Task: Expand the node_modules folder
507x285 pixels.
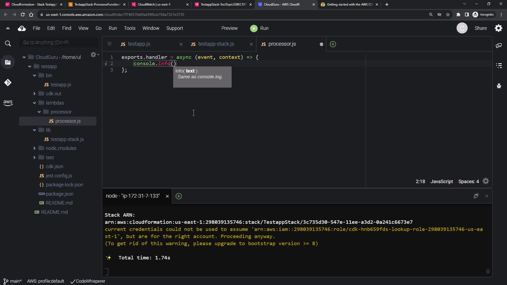Action: tap(34, 148)
